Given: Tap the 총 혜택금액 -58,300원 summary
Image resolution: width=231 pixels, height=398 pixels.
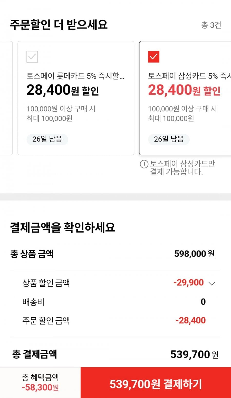Looking at the screenshot, I should pos(40,383).
